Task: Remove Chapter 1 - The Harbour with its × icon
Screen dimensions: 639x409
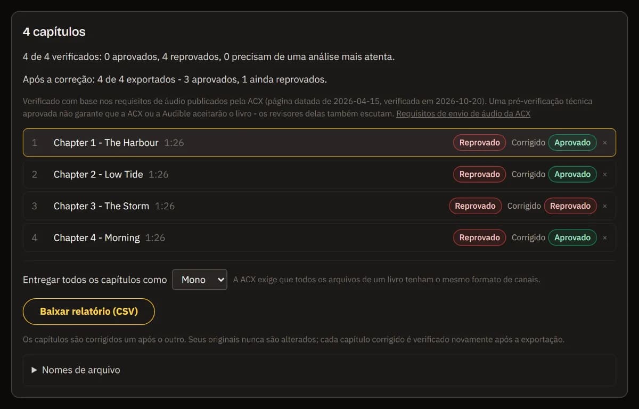Action: tap(604, 143)
